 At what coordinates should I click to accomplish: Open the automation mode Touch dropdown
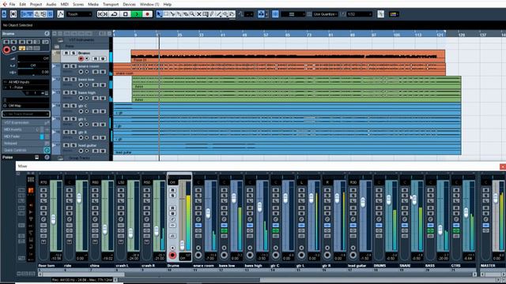tap(79, 14)
